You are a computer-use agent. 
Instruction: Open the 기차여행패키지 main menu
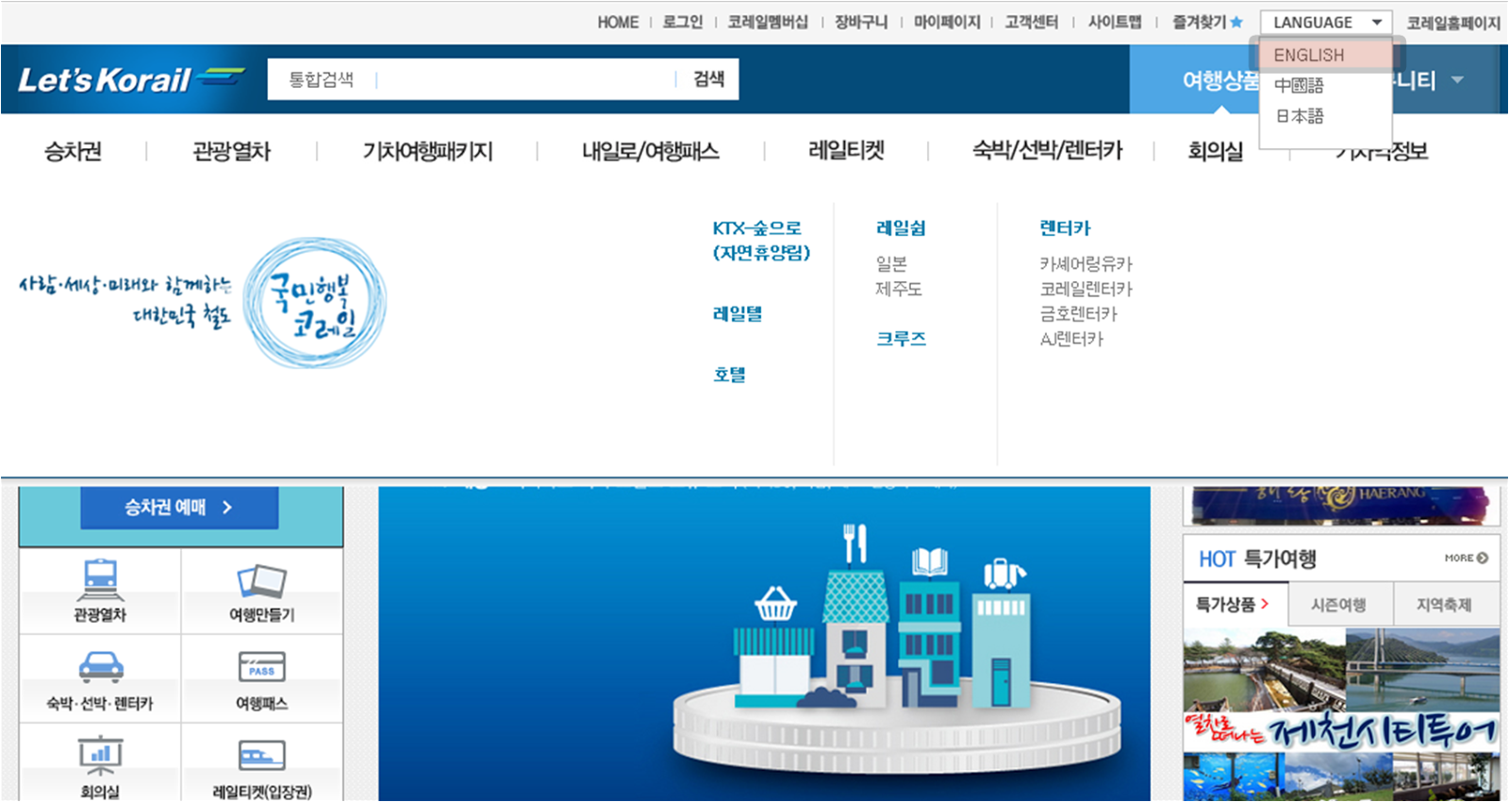pyautogui.click(x=427, y=151)
